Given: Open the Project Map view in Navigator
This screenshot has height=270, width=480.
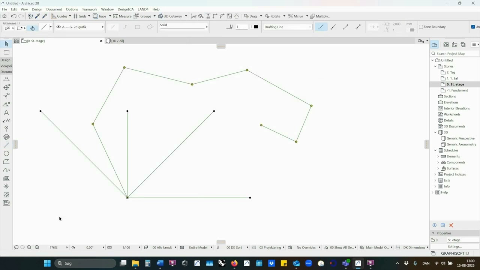Looking at the screenshot, I should (434, 45).
